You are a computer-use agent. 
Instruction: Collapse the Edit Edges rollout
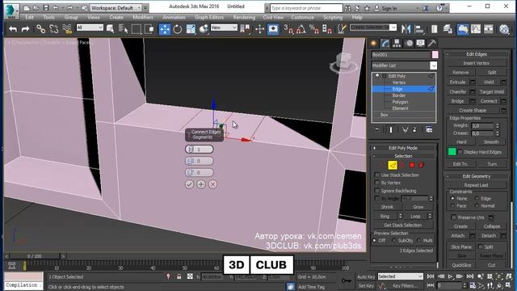(x=477, y=54)
